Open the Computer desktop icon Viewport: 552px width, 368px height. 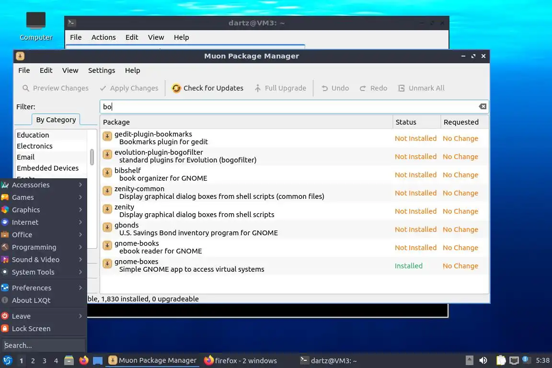pyautogui.click(x=36, y=26)
